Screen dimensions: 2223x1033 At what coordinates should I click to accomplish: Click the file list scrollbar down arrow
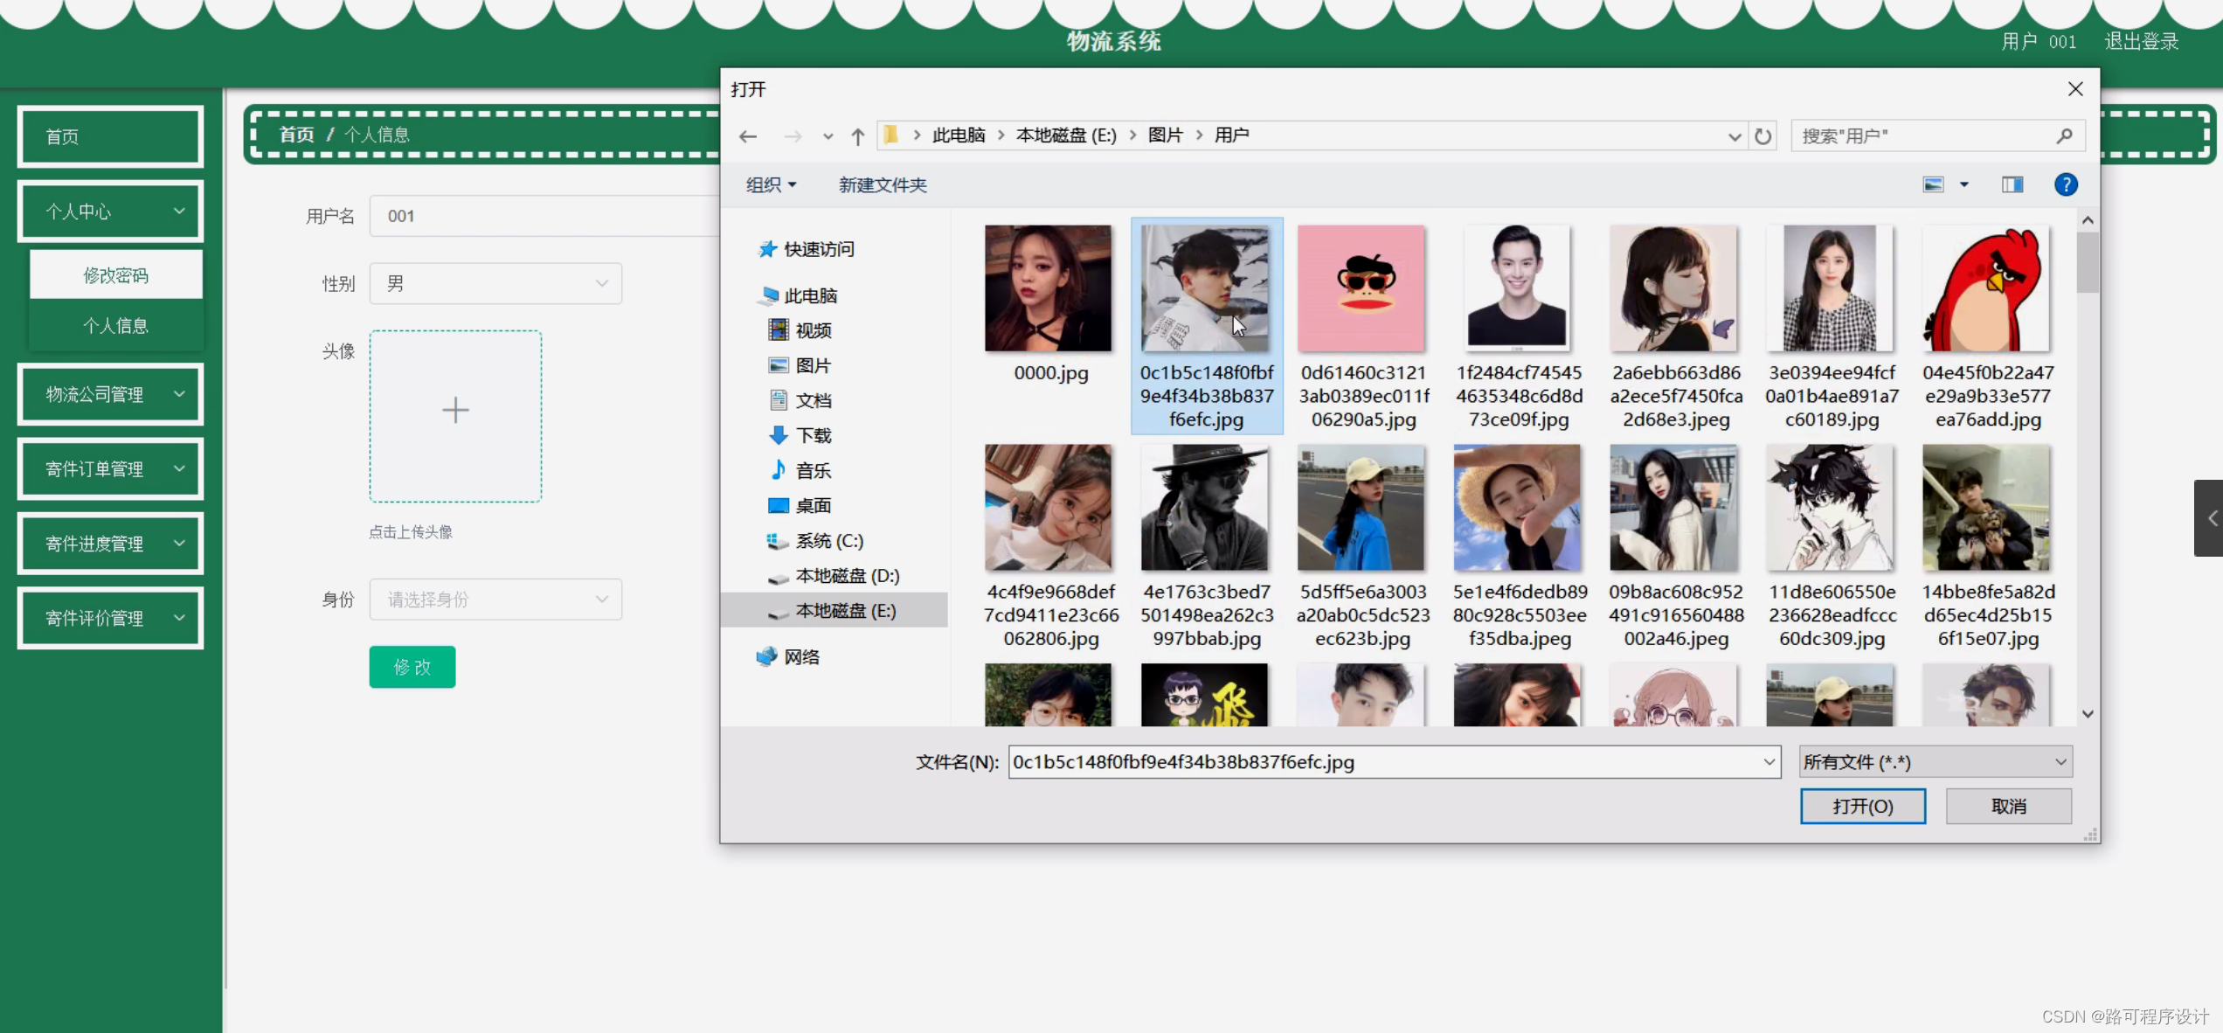tap(2088, 714)
